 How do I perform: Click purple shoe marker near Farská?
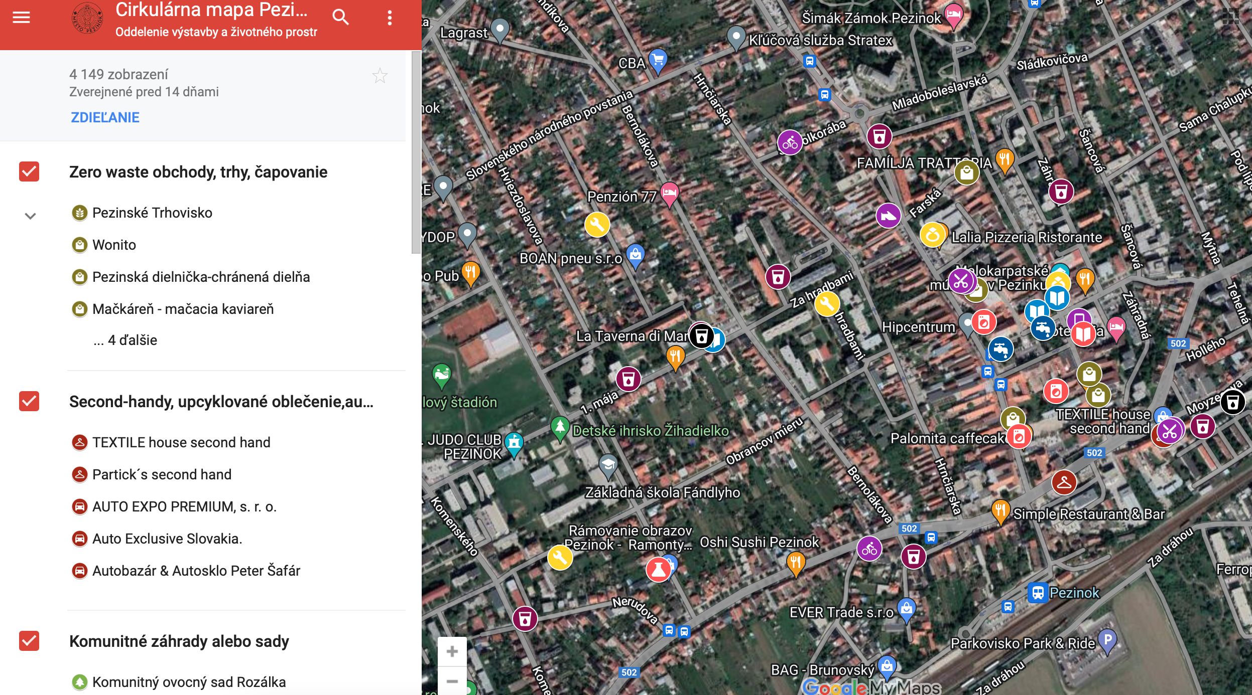click(x=888, y=216)
